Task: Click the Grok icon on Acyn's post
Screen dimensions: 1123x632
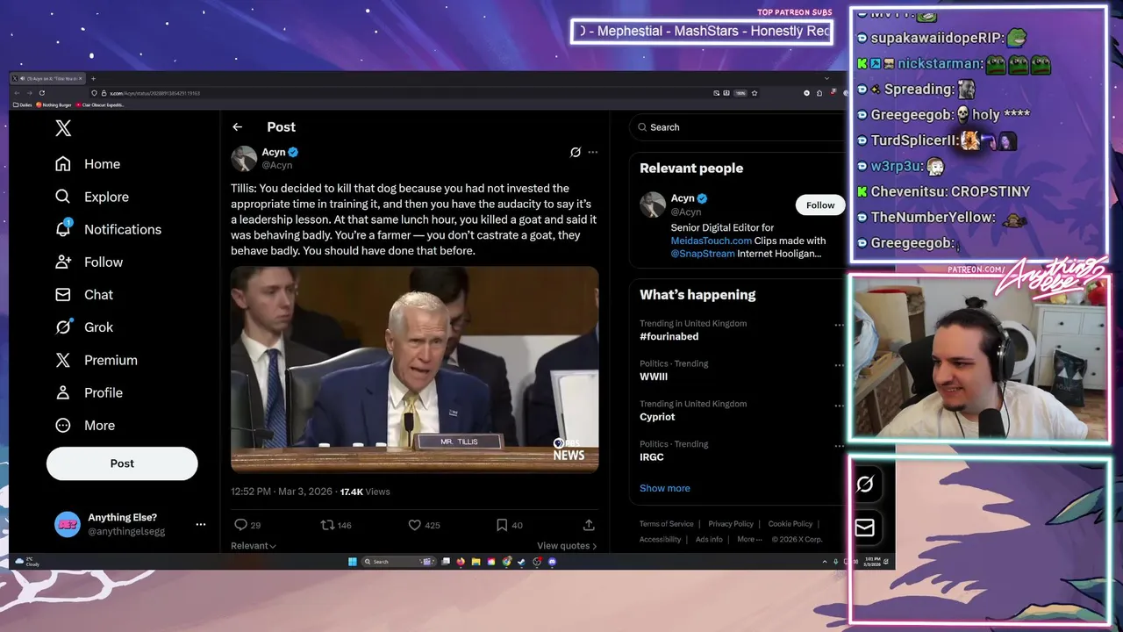Action: [x=576, y=152]
